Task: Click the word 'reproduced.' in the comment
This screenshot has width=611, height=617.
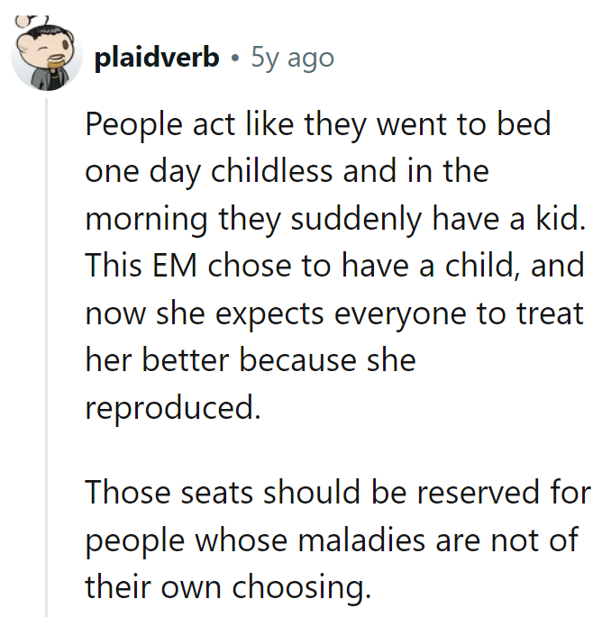Action: 173,408
